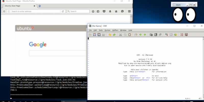Click 'Help poor children in Uganda!' line
Screen dimensions: 204x102
tap(145, 70)
